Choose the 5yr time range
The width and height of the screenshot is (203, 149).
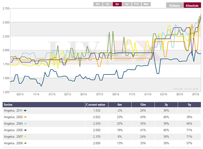(x=127, y=4)
